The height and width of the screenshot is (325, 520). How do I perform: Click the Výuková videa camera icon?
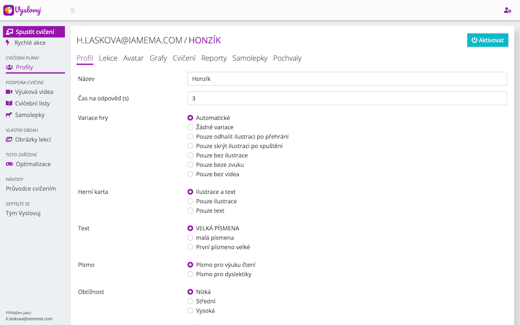click(9, 92)
